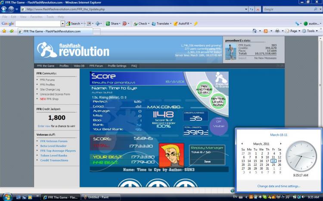Open the austin account dropdown
Image resolution: width=323 pixels, height=201 pixels.
point(312,24)
